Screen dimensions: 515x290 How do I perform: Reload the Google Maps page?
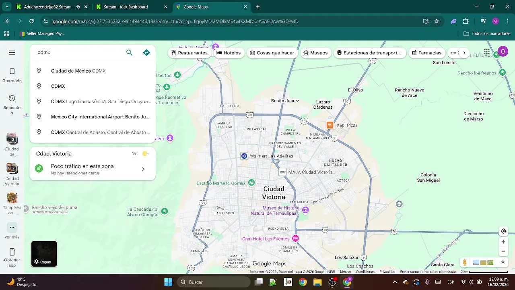pos(31,21)
